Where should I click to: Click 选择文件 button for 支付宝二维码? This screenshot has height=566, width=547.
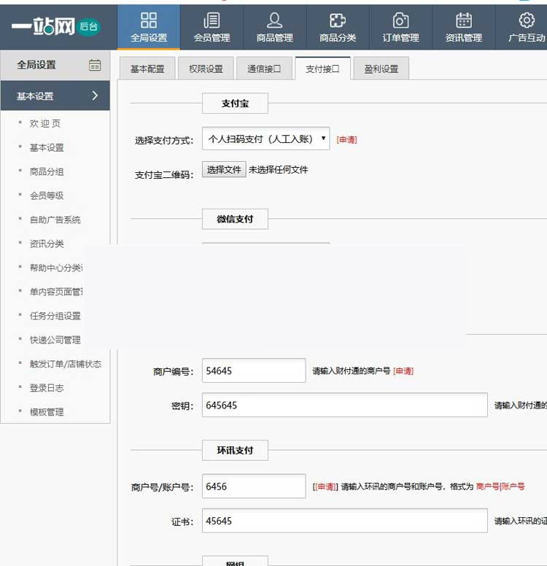tap(224, 170)
